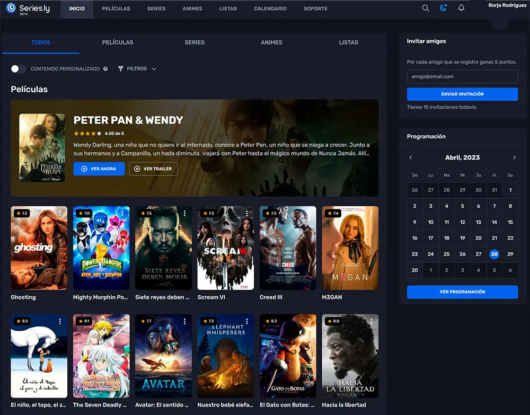The image size is (530, 415).
Task: Click the 8.5 rating badge on El niño poster
Action: pos(22,321)
